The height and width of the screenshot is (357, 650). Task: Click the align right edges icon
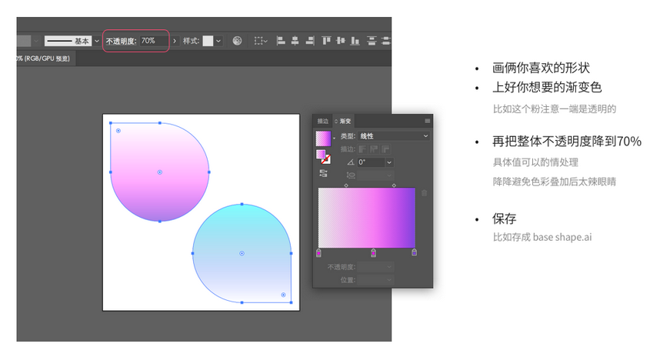309,41
